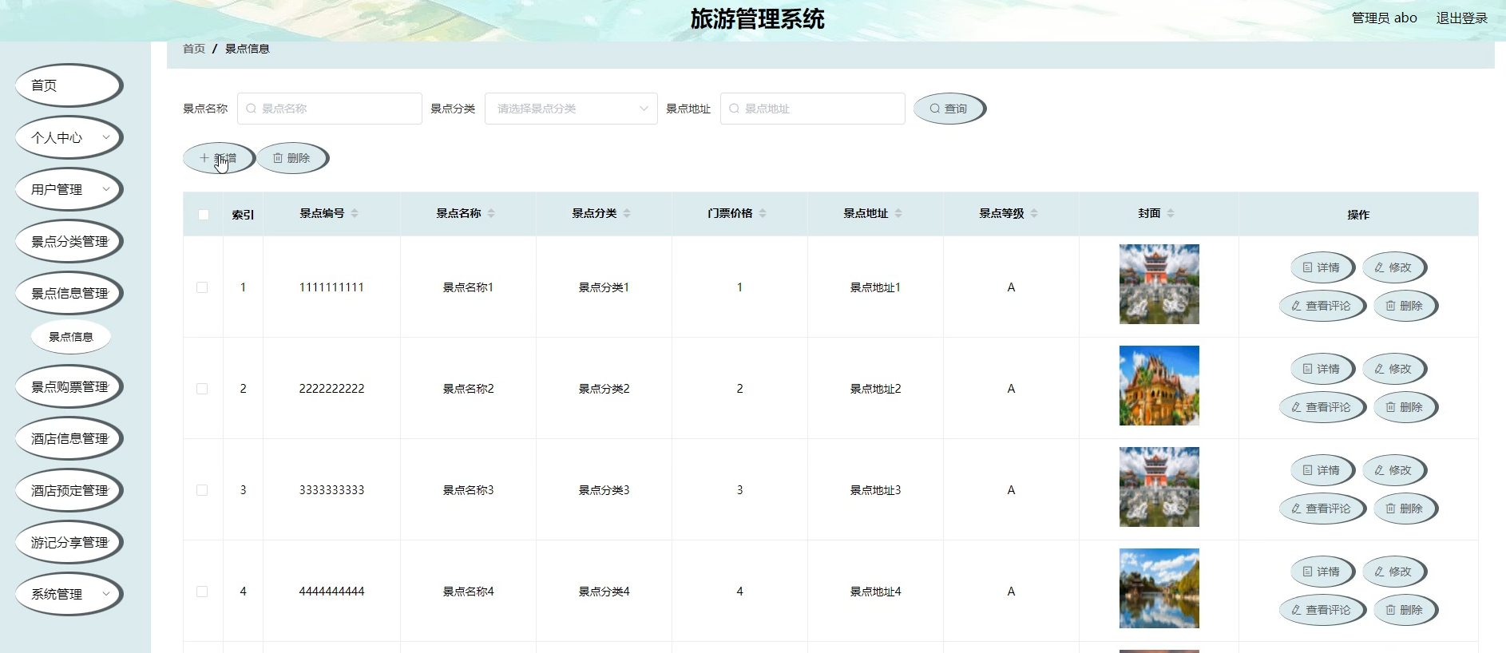Open 景点购票管理 in sidebar
The image size is (1506, 653).
(69, 386)
